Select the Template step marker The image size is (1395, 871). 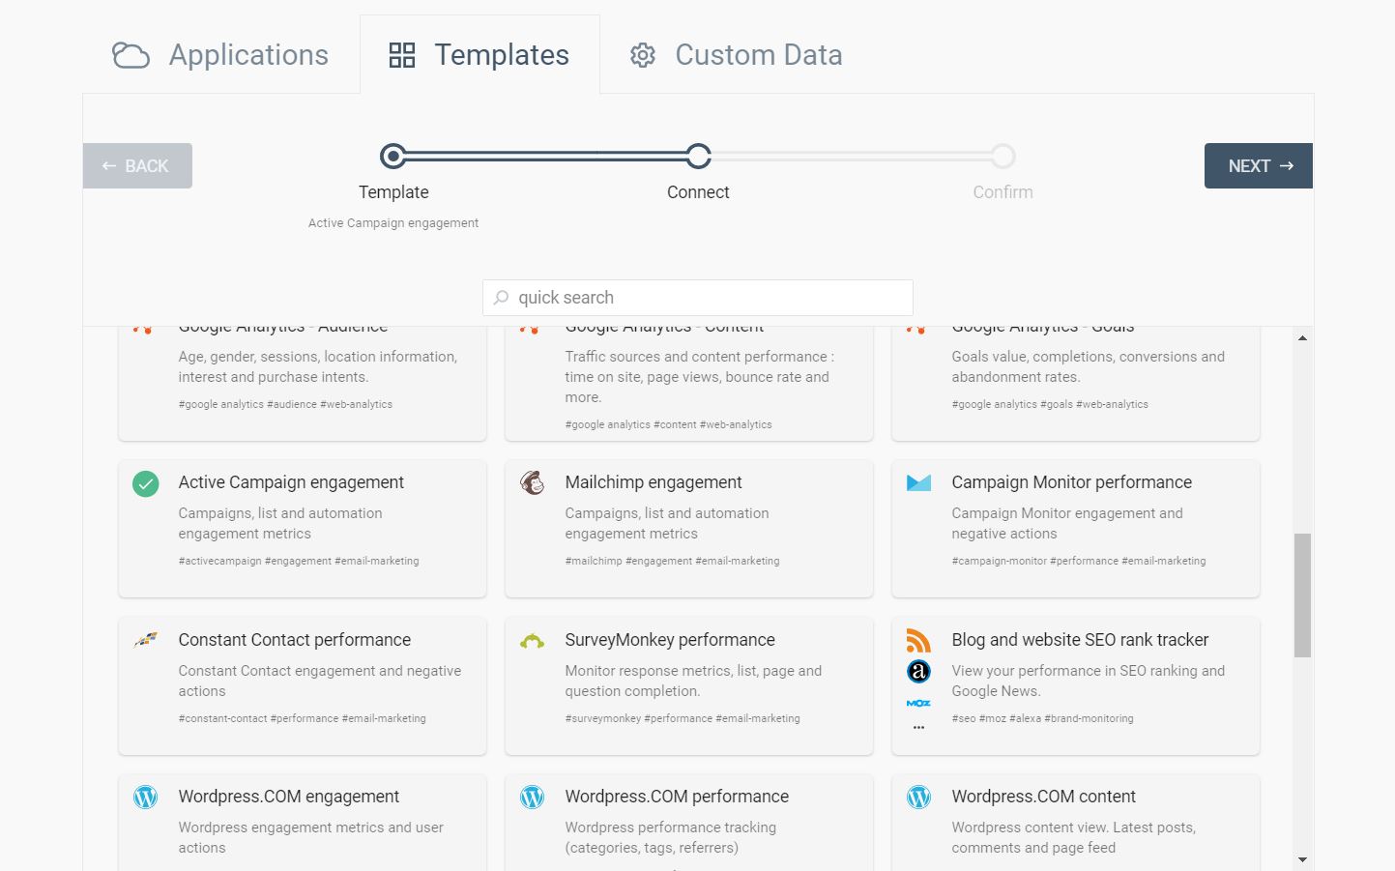393,156
